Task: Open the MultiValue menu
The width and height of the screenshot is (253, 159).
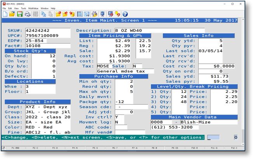Action: click(33, 8)
